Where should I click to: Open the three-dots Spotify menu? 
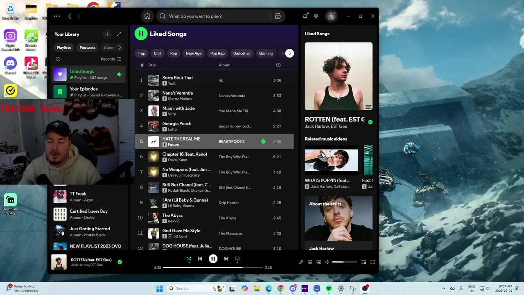(57, 16)
